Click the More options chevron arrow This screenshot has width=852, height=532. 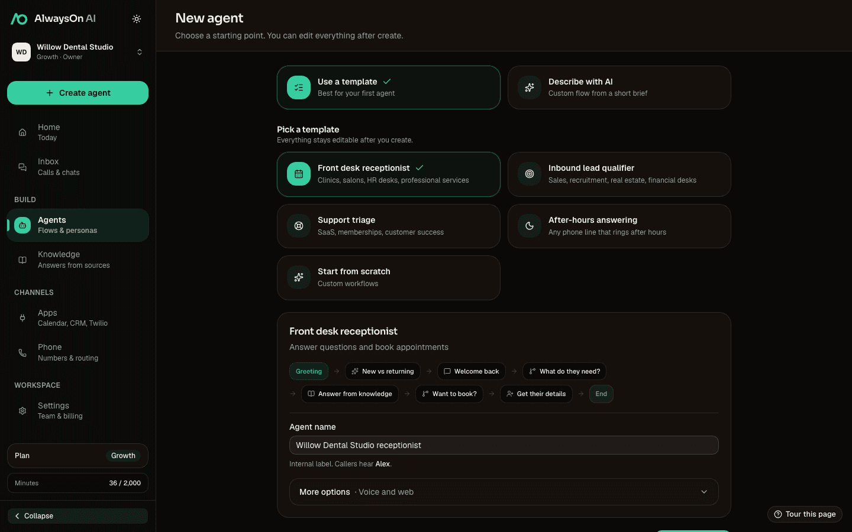[704, 492]
